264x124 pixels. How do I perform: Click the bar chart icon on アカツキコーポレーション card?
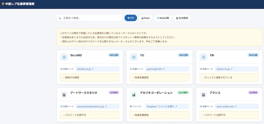coord(134,95)
